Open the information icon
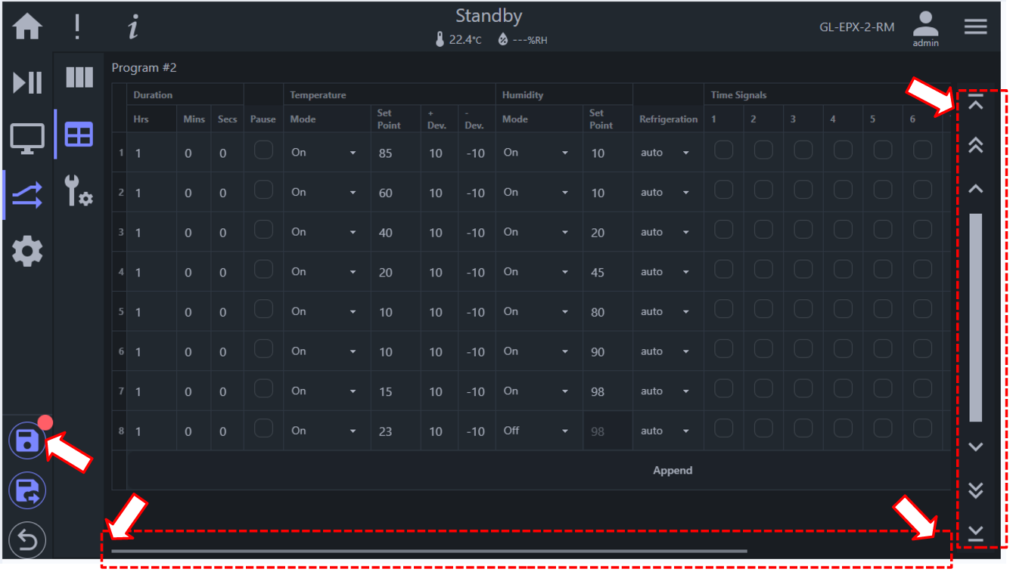1013x575 pixels. point(133,28)
